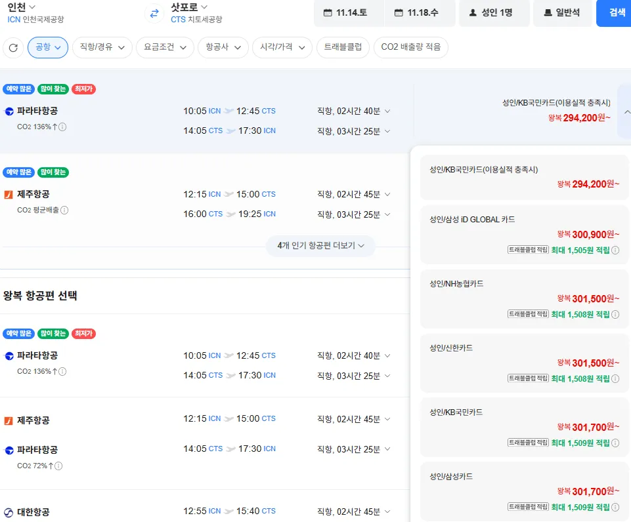Expand 10:05 ICN details in 왕복 항공편 list
This screenshot has height=522, width=631.
(387, 355)
